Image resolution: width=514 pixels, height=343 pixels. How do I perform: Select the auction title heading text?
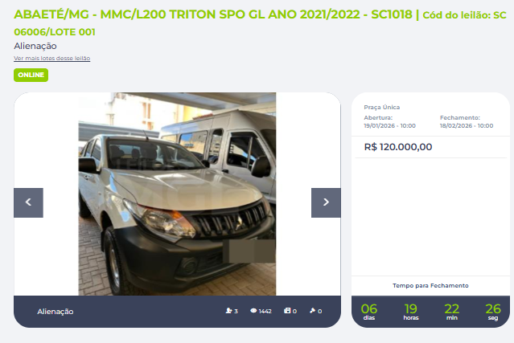click(261, 23)
